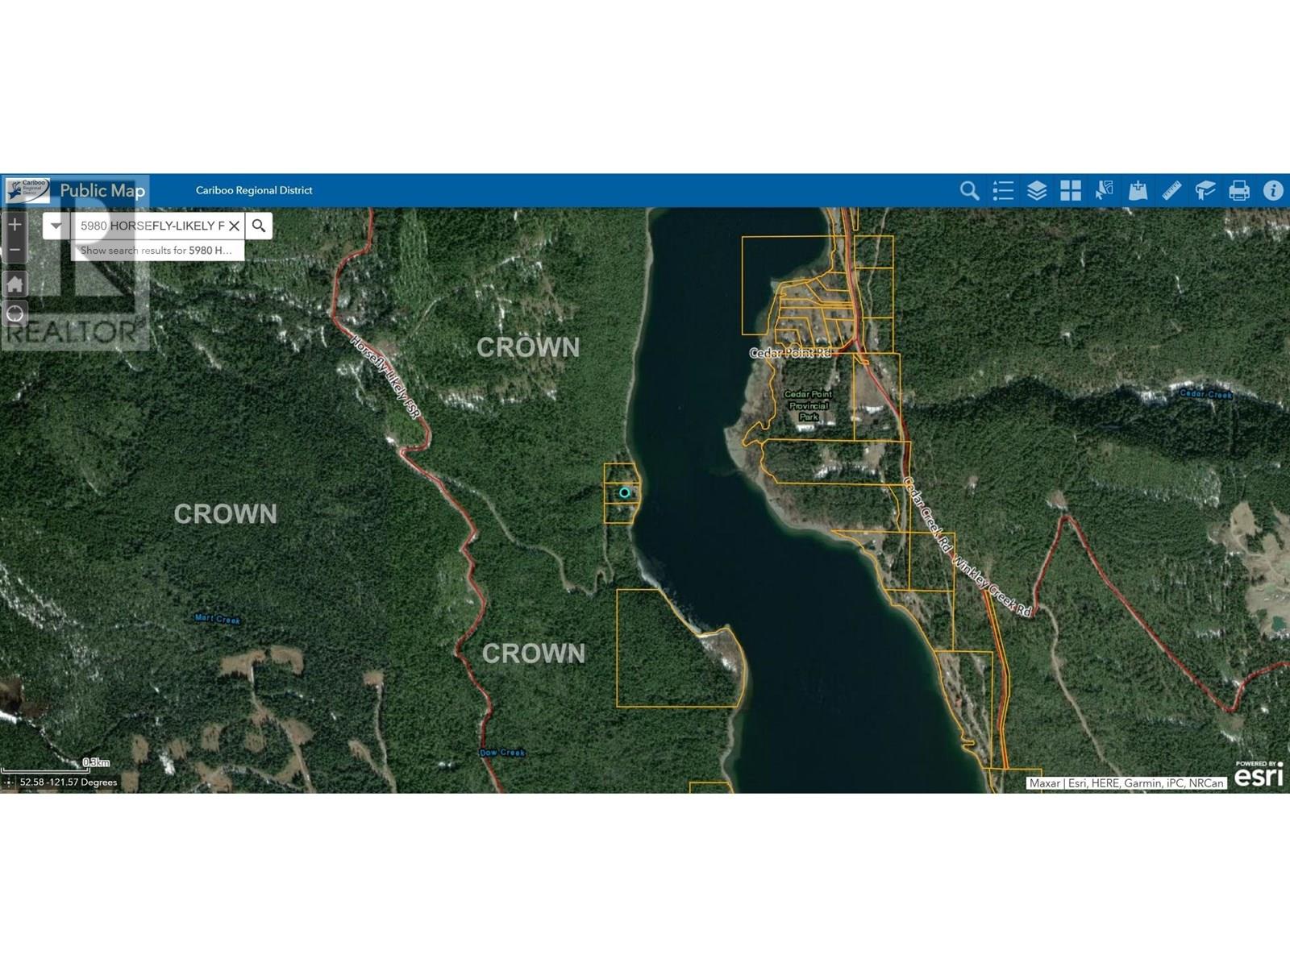Click the cyan property marker on map
This screenshot has width=1290, height=967.
click(x=624, y=492)
